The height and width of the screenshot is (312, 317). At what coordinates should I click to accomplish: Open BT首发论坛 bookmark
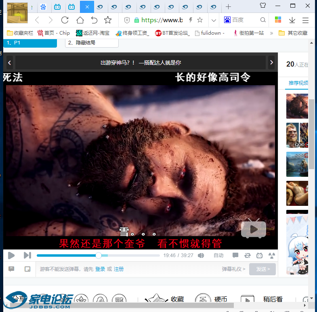[172, 33]
